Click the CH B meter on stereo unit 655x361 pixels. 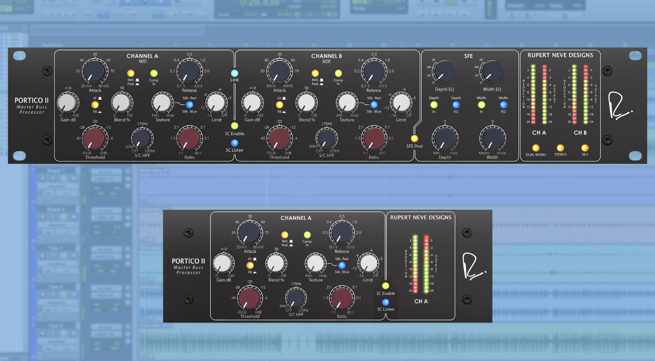click(580, 94)
